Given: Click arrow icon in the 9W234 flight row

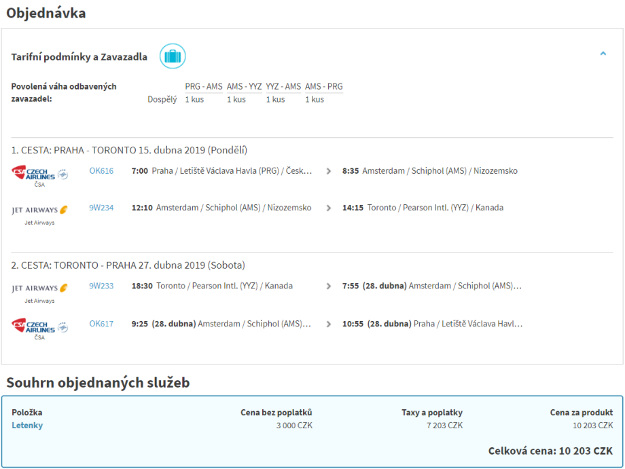Looking at the screenshot, I should click(329, 208).
